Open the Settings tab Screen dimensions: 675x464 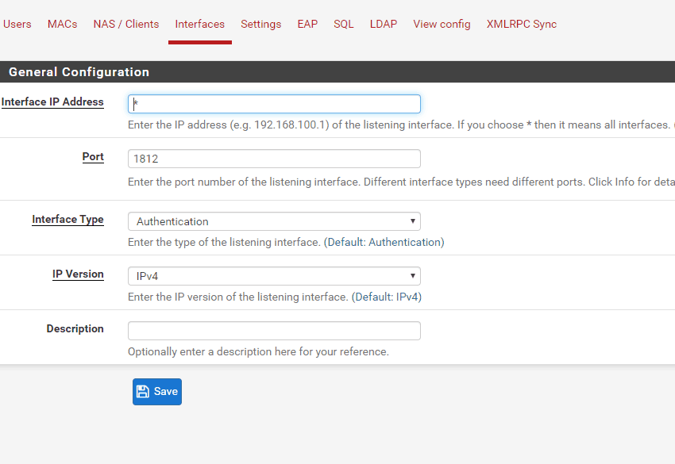click(261, 24)
